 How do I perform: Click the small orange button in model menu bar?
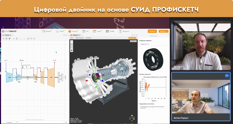click(132, 38)
